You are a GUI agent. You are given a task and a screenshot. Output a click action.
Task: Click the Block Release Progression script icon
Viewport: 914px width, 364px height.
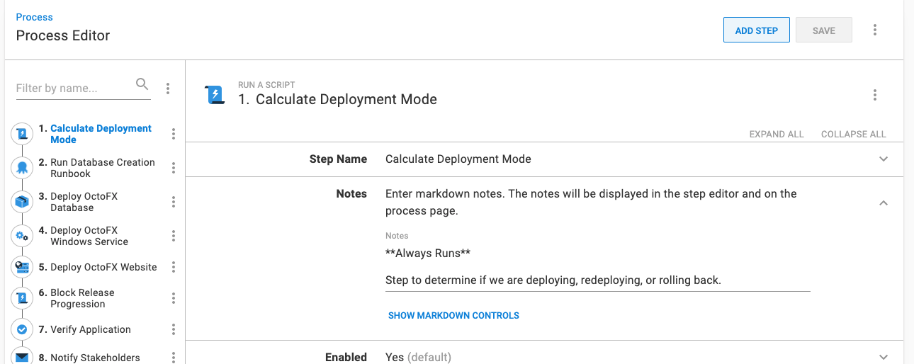click(x=23, y=297)
